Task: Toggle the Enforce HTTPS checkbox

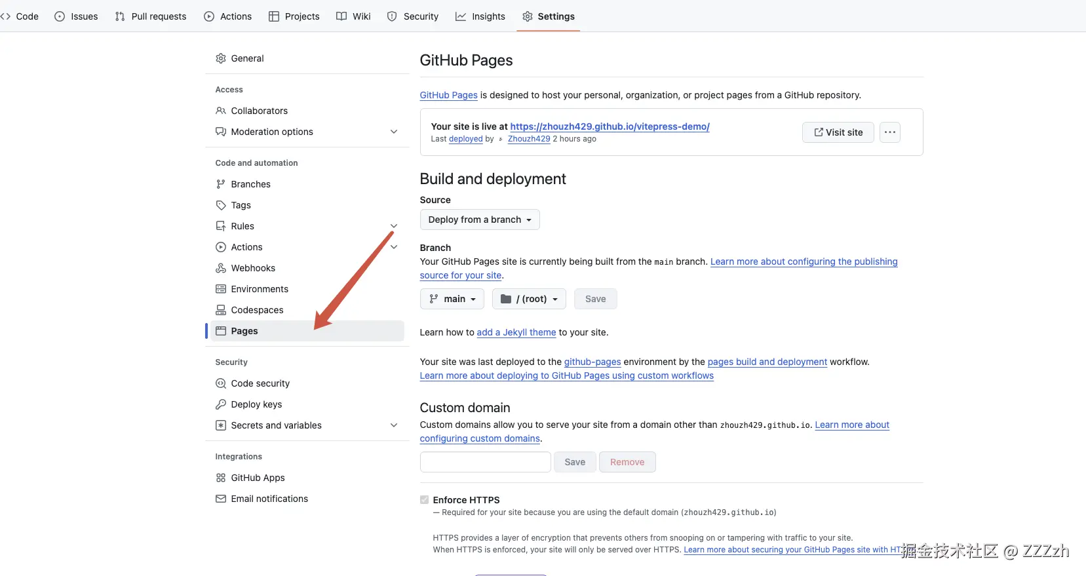Action: [x=424, y=499]
